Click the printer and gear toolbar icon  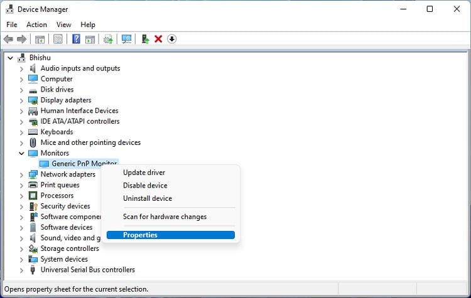[108, 39]
